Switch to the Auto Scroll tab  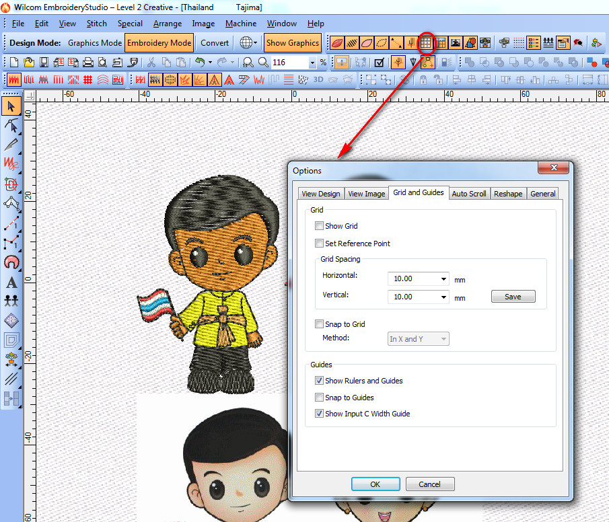point(469,194)
